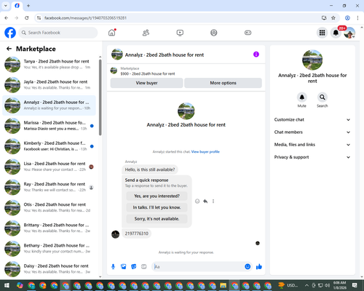This screenshot has width=364, height=291.
Task: Send a thumbs-up like
Action: [x=259, y=267]
